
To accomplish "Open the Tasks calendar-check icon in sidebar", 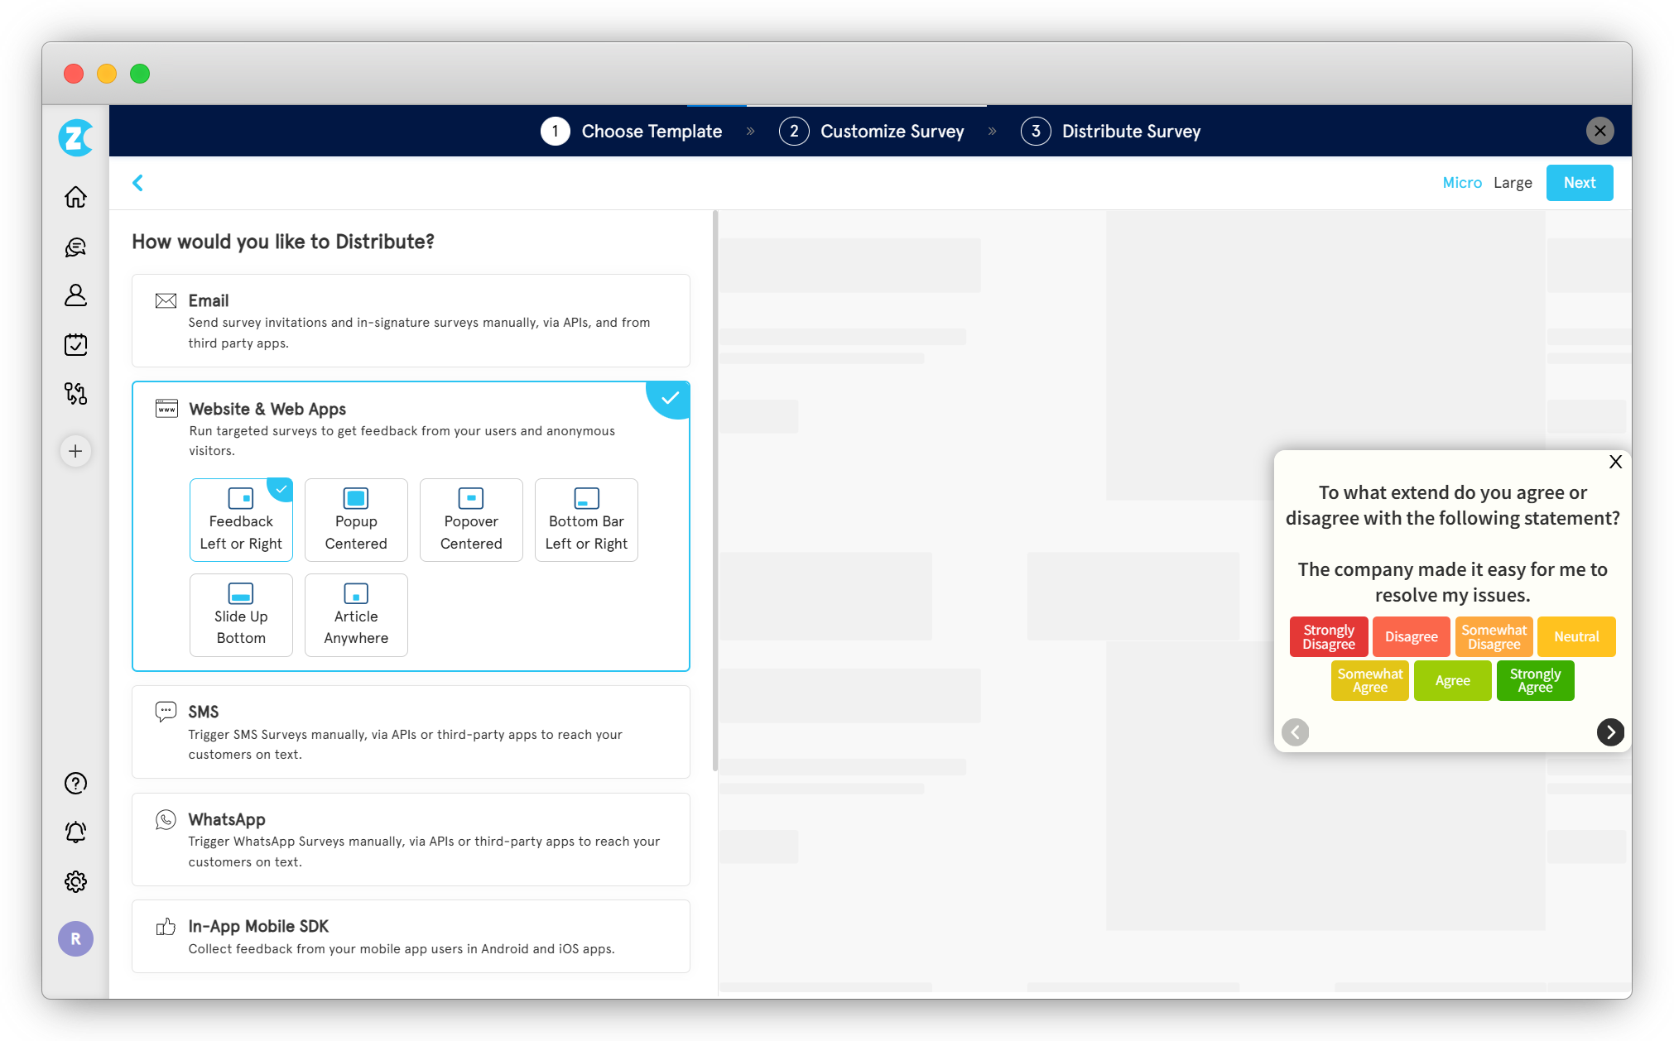I will (75, 344).
